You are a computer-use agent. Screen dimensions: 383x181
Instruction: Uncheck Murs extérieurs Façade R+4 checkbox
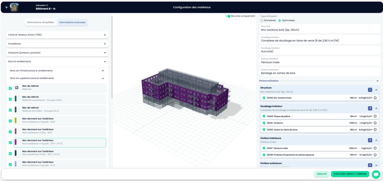(x=10, y=164)
